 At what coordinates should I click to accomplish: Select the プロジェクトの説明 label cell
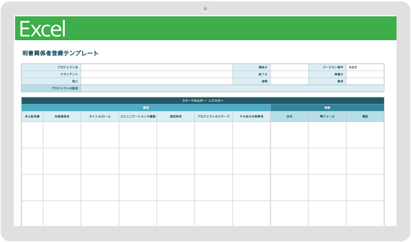point(52,89)
